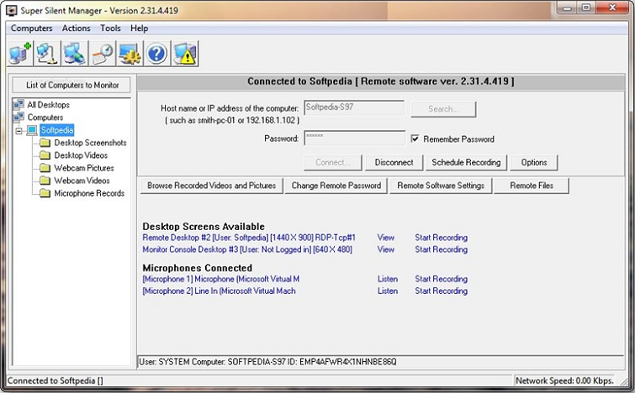The width and height of the screenshot is (635, 393).
Task: Click the toolbar icon of computers with globe
Action: click(x=74, y=54)
